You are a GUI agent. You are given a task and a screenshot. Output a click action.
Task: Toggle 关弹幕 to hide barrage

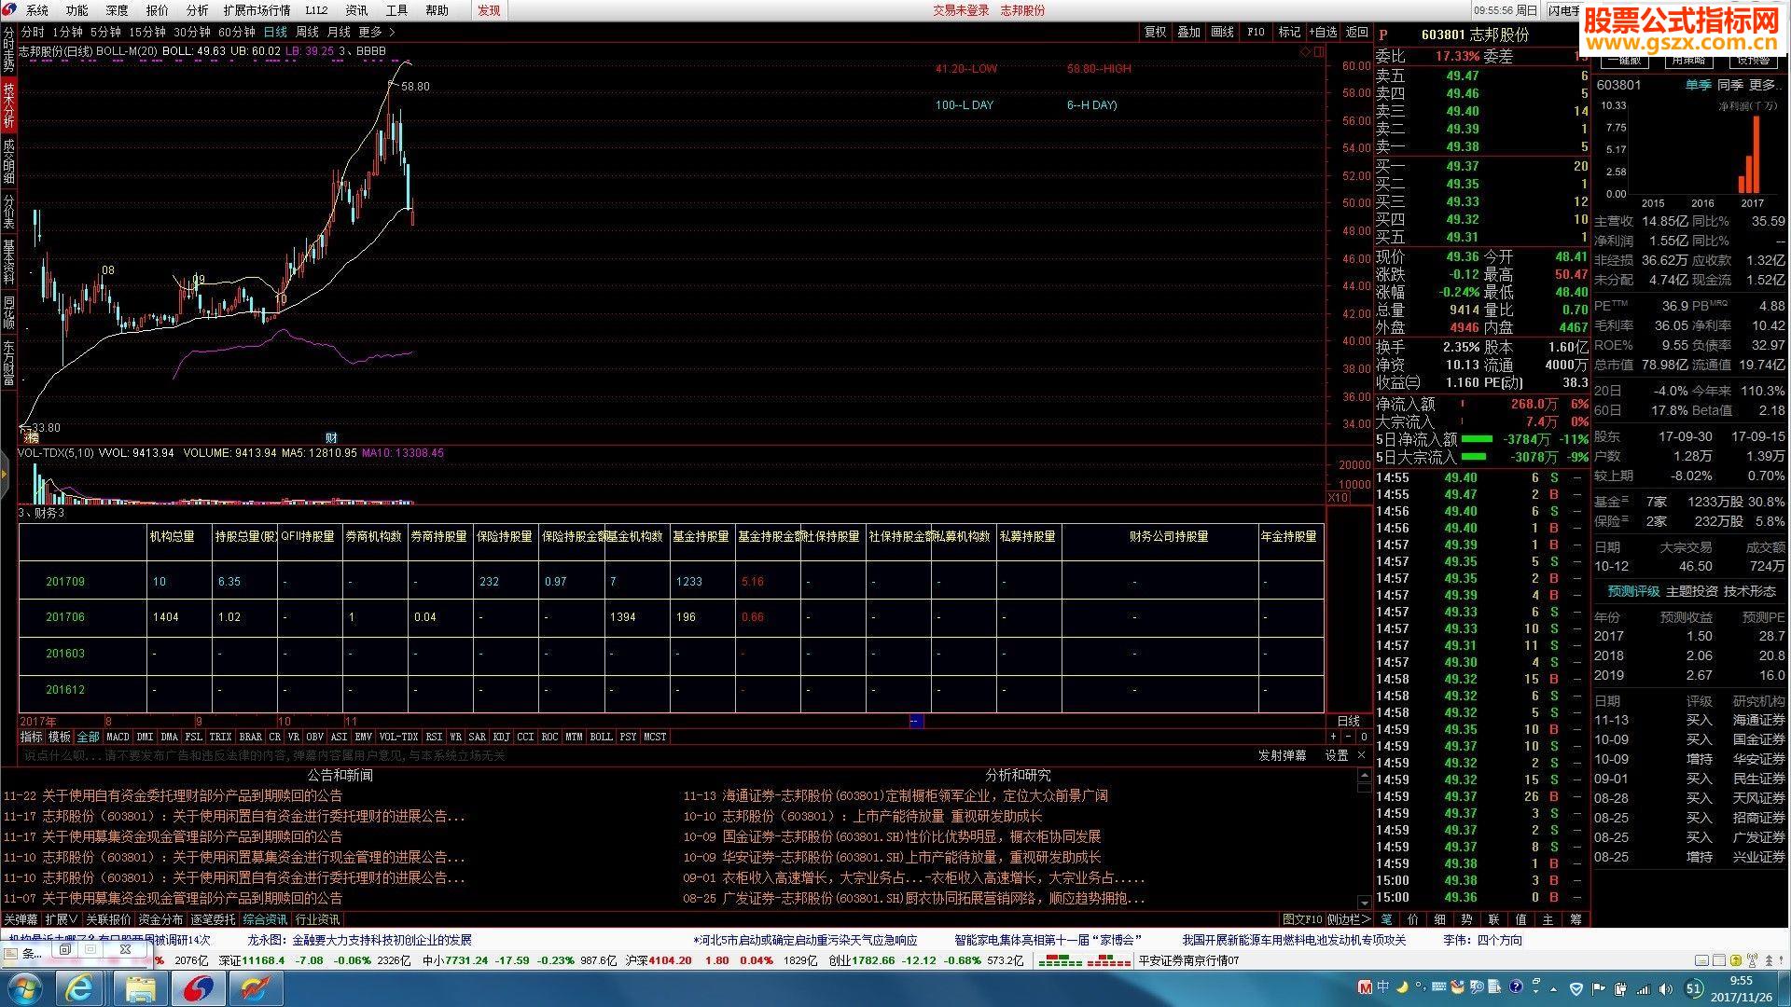tap(21, 919)
